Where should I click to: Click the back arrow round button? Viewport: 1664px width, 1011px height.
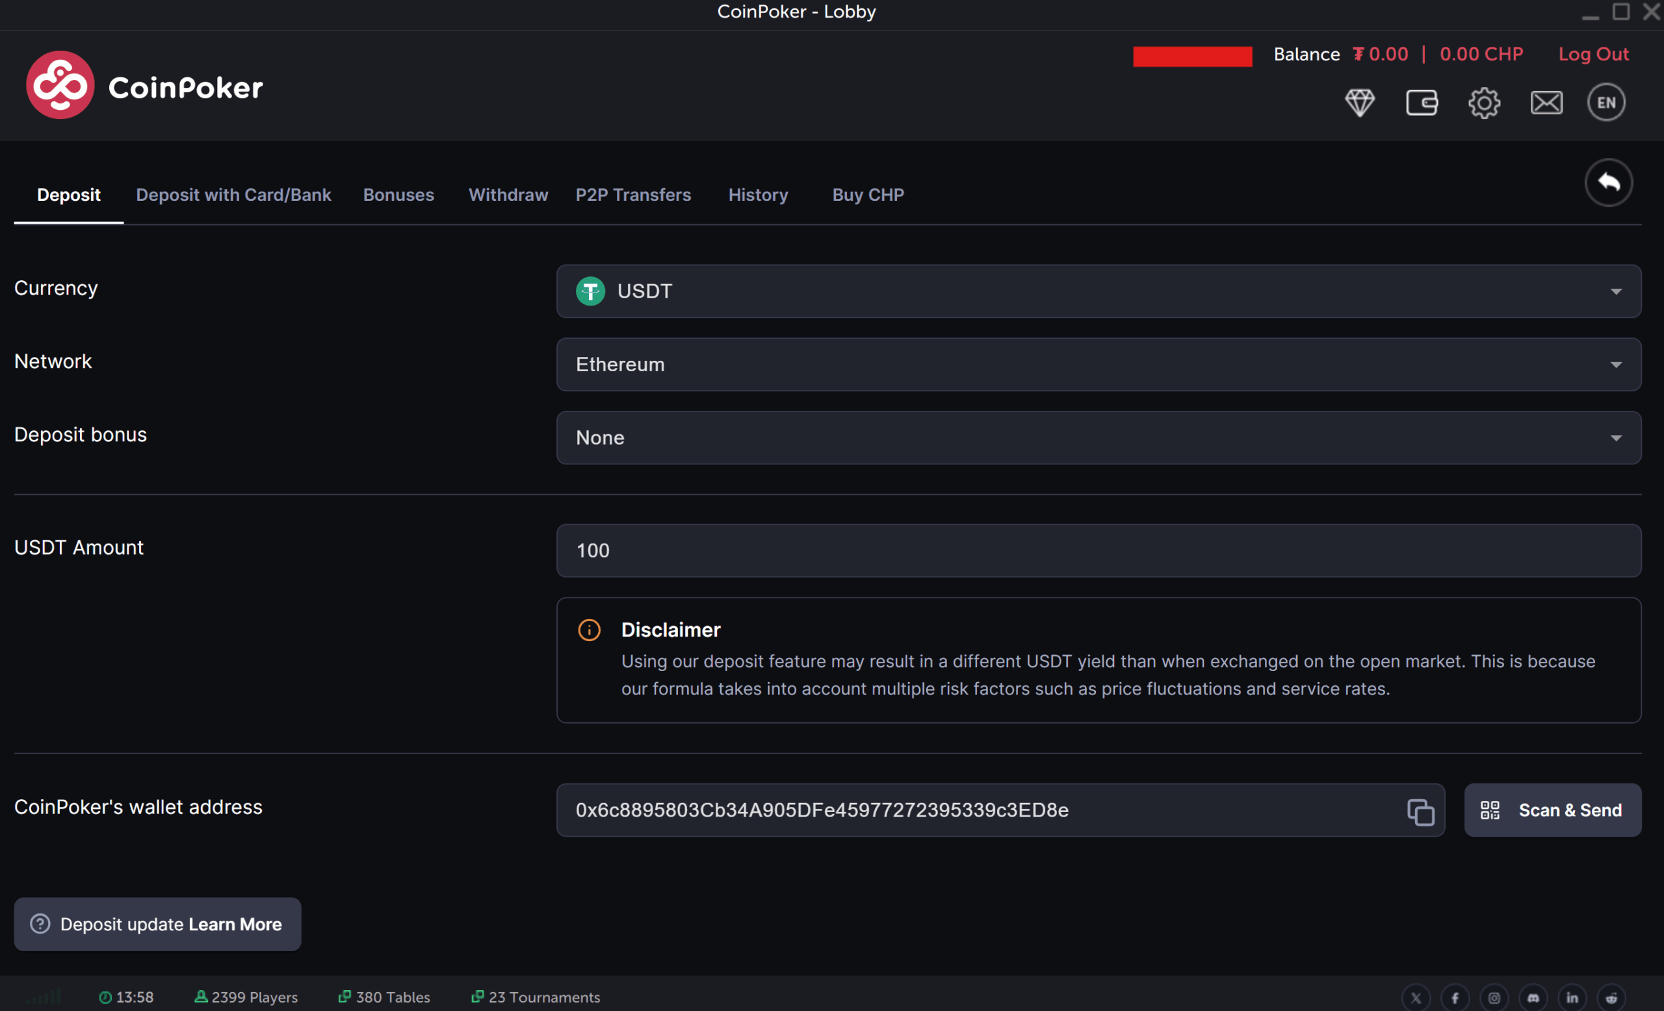pyautogui.click(x=1609, y=182)
